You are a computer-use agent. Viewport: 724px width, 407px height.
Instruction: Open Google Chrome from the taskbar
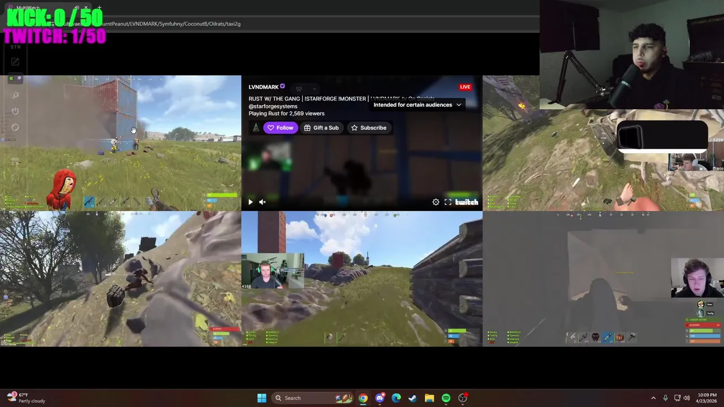[363, 398]
